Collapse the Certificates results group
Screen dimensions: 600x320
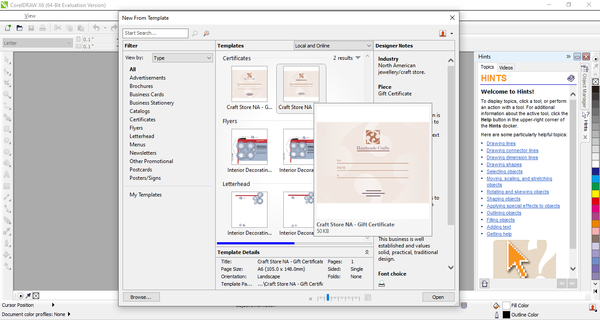[358, 58]
